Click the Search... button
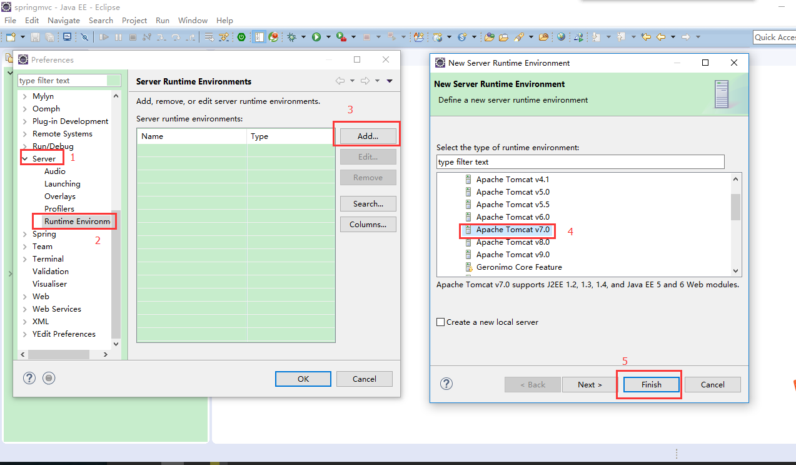The width and height of the screenshot is (796, 465). point(368,203)
